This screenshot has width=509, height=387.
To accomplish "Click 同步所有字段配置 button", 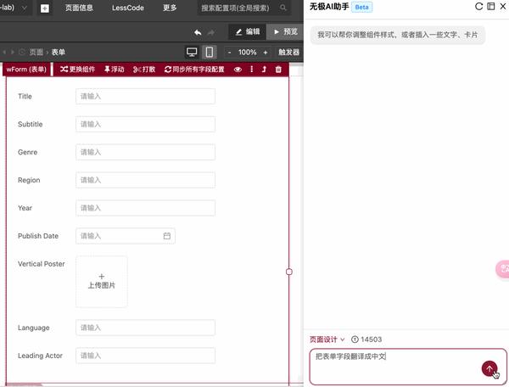I will (x=194, y=69).
